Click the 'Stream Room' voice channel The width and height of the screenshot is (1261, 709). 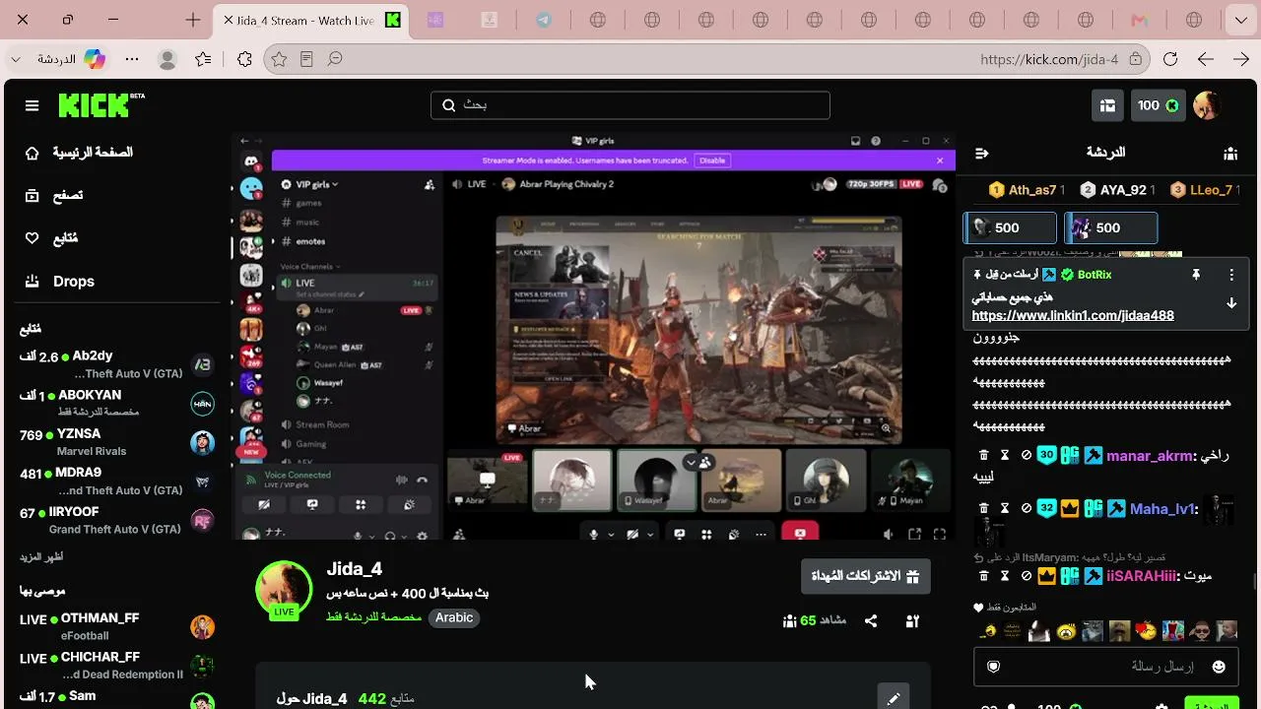click(322, 424)
